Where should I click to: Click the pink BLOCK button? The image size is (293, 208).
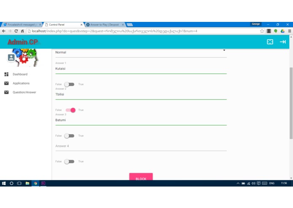tap(141, 177)
